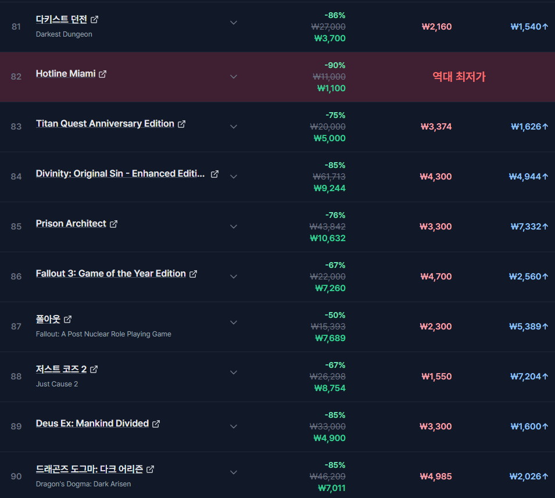Open the Fallout 3: Game of the Year Edition link
Screen dimensions: 555x498
(x=111, y=273)
